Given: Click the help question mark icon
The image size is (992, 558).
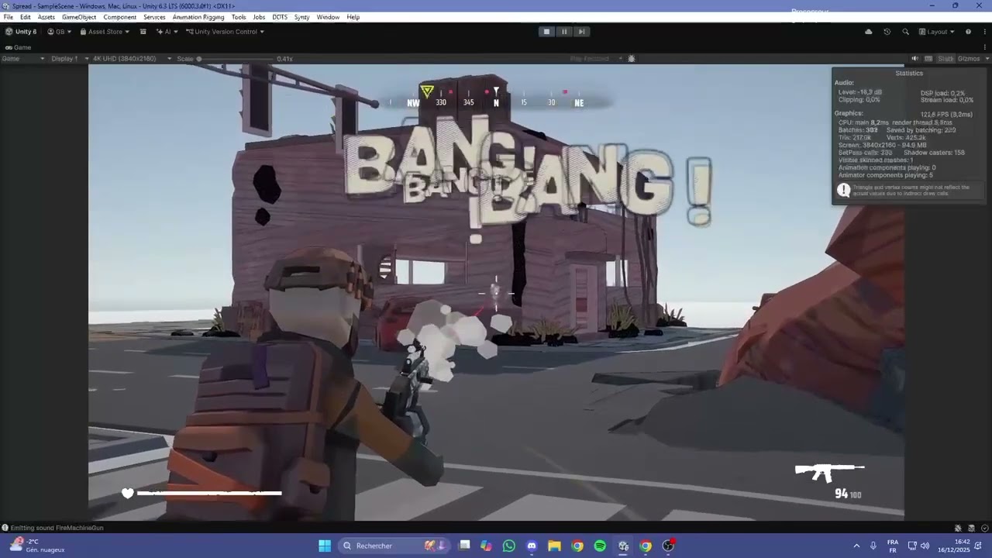Looking at the screenshot, I should coord(968,32).
